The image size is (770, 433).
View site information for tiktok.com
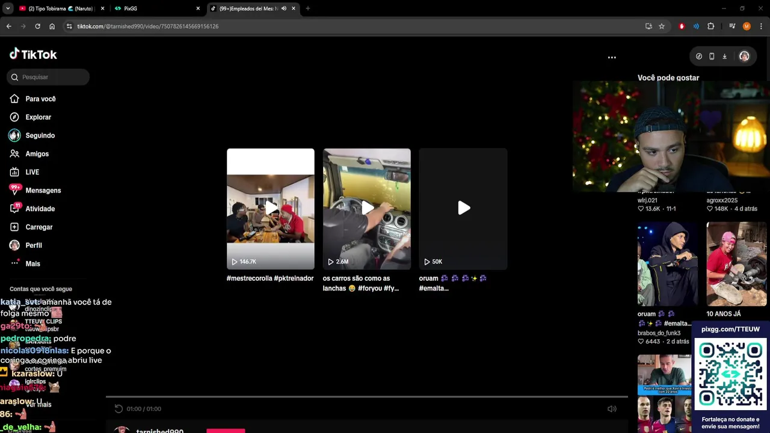[x=70, y=26]
